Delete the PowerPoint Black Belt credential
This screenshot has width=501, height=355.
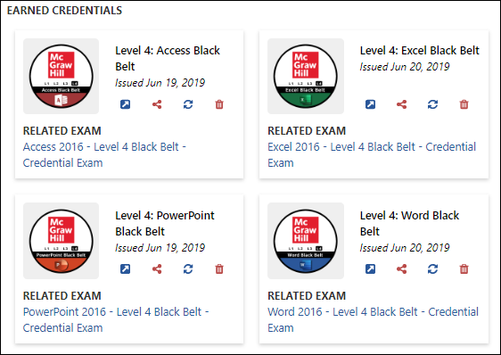coord(219,269)
